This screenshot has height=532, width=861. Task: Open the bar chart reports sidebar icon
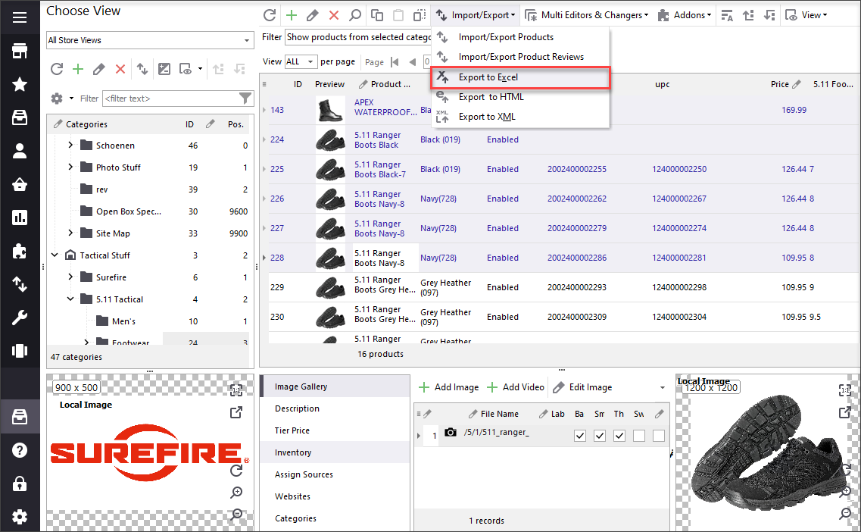[20, 217]
